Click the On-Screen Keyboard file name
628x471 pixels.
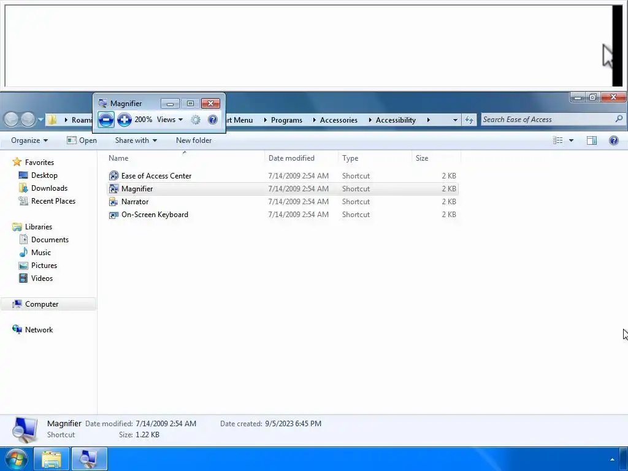click(x=155, y=214)
